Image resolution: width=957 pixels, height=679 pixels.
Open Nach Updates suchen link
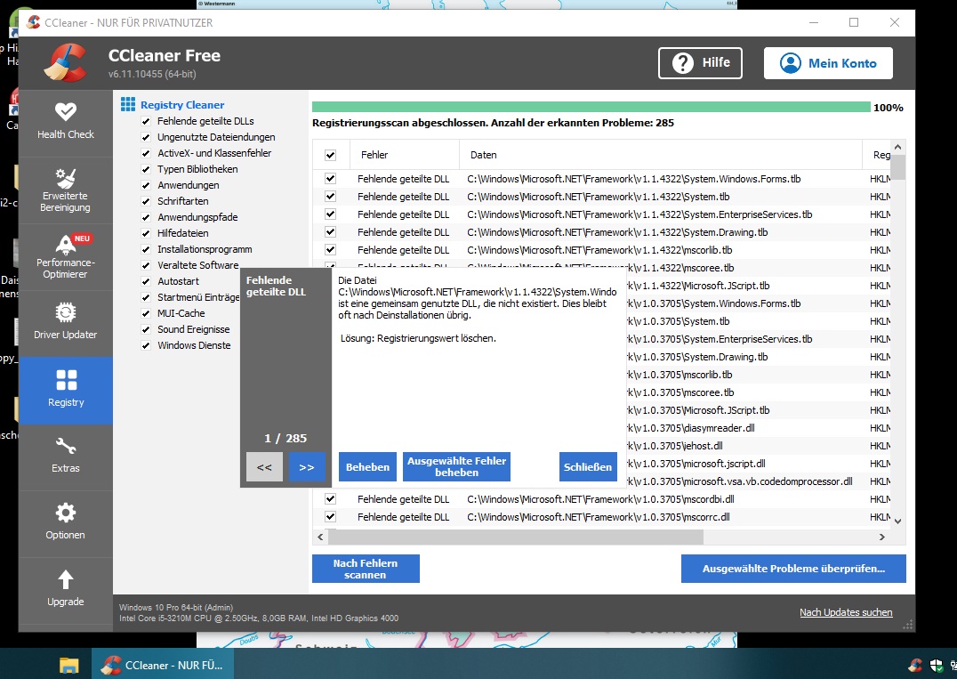coord(846,612)
